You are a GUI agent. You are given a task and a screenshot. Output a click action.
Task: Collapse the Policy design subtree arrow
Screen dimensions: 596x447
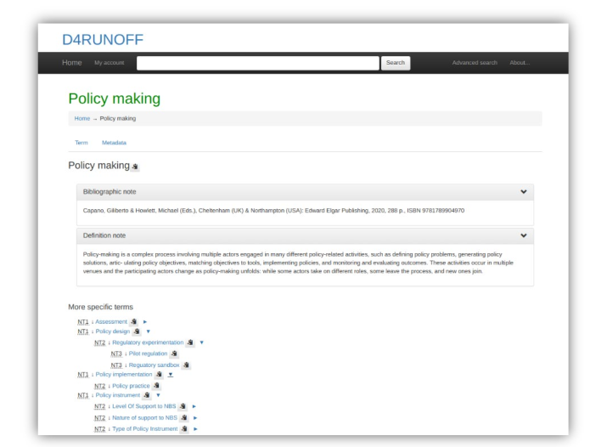pyautogui.click(x=149, y=331)
